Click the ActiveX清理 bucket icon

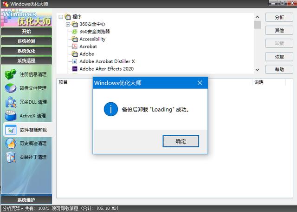click(x=11, y=116)
